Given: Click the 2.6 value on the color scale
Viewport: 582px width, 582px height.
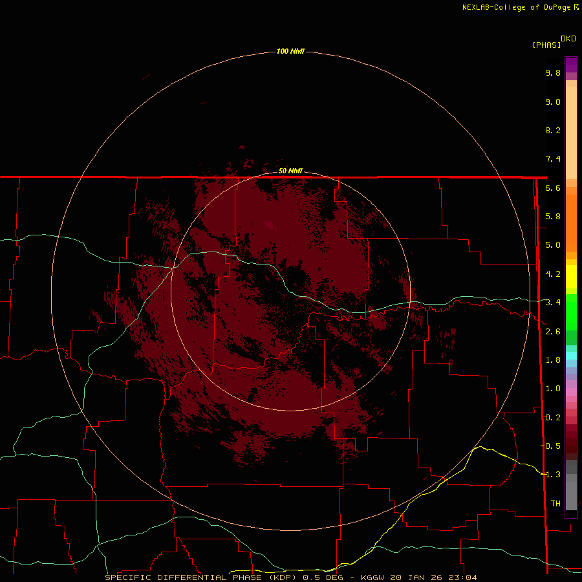Looking at the screenshot, I should [x=553, y=332].
